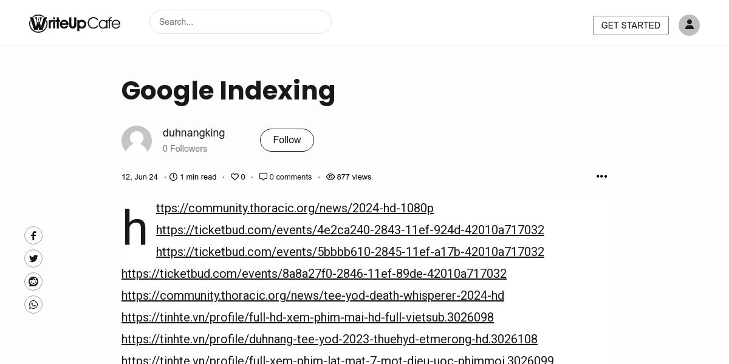Open the tinhte.vn phim-mai vietsub link

click(307, 317)
